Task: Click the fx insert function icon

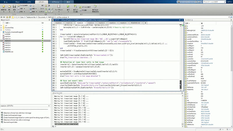Action: [49, 6]
